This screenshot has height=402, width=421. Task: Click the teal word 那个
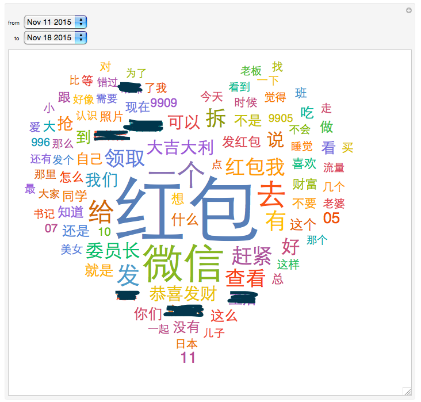(317, 240)
